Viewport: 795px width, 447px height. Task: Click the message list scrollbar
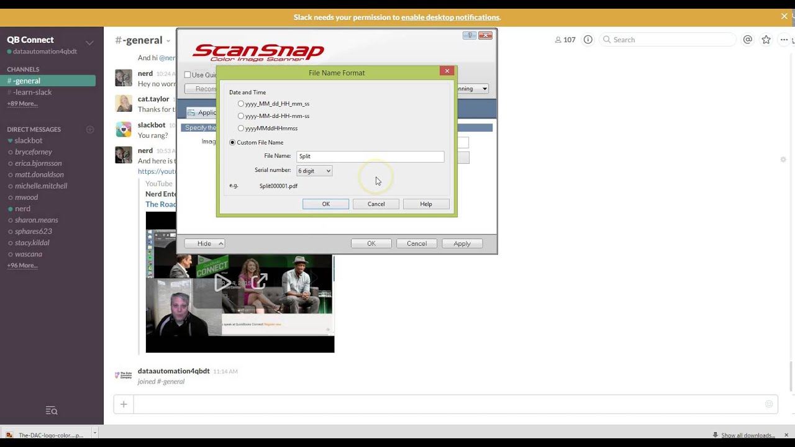pyautogui.click(x=791, y=376)
